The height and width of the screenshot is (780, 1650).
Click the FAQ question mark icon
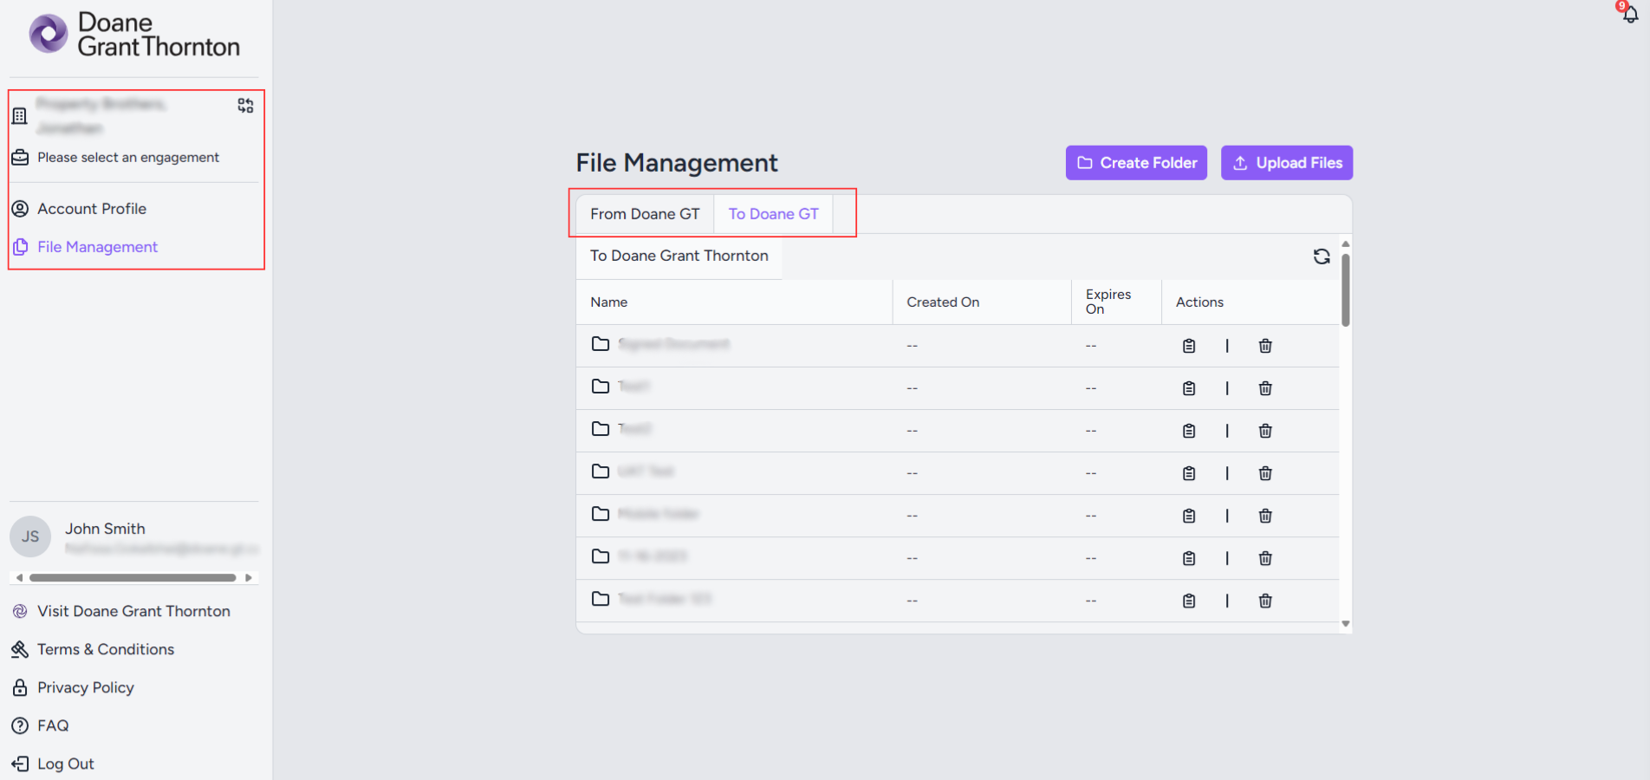tap(19, 725)
